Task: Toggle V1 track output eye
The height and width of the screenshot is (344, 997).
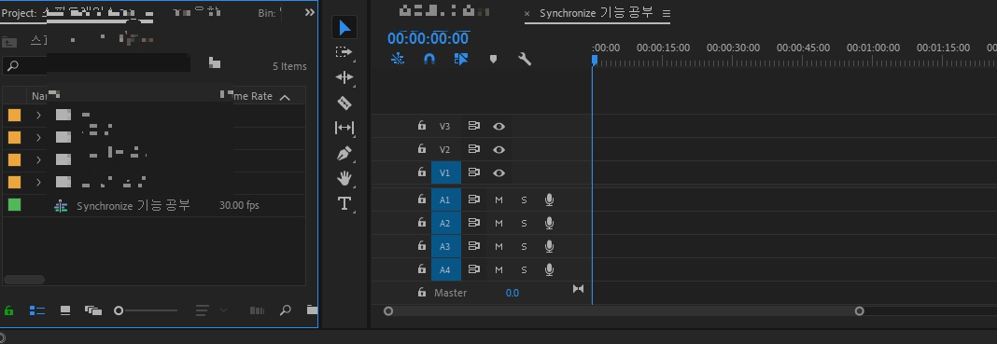Action: (499, 172)
